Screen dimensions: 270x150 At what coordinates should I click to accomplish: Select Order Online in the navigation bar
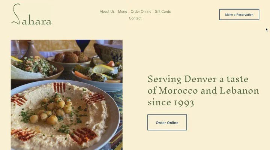[x=141, y=12]
